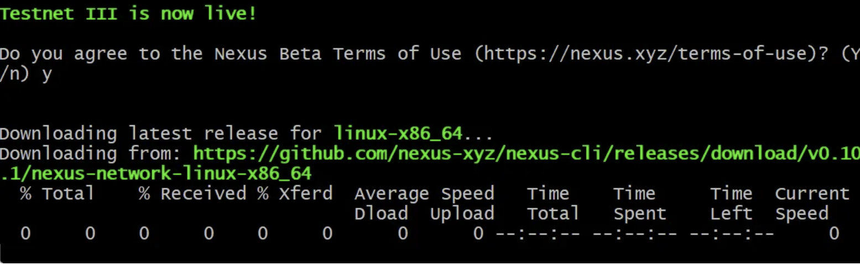Click the '% Total' column header
Viewport: 860px width, 265px height.
(57, 194)
